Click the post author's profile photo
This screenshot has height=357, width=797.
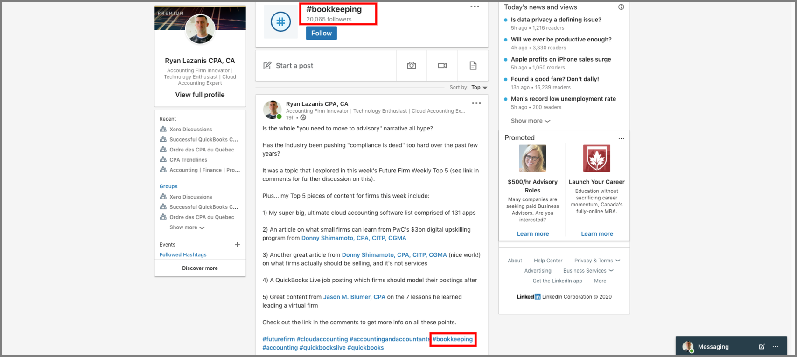pyautogui.click(x=272, y=110)
